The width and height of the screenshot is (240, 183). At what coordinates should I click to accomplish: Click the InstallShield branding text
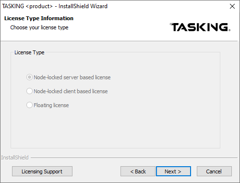pos(15,158)
